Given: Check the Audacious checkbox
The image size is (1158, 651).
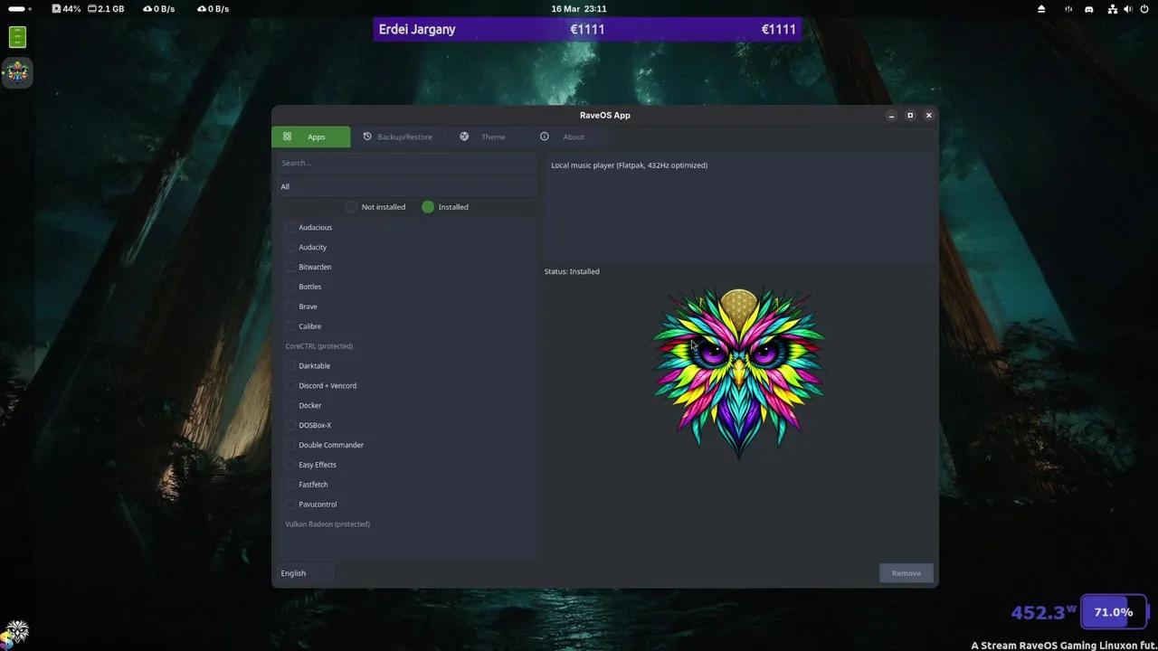Looking at the screenshot, I should point(290,228).
